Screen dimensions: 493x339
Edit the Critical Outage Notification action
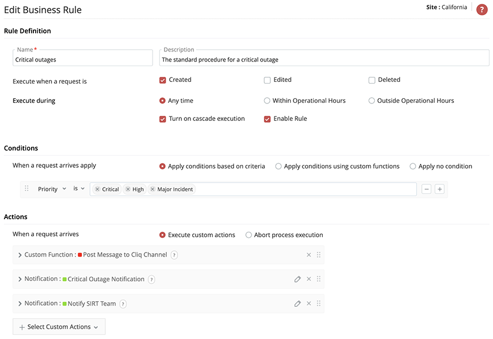click(x=297, y=279)
